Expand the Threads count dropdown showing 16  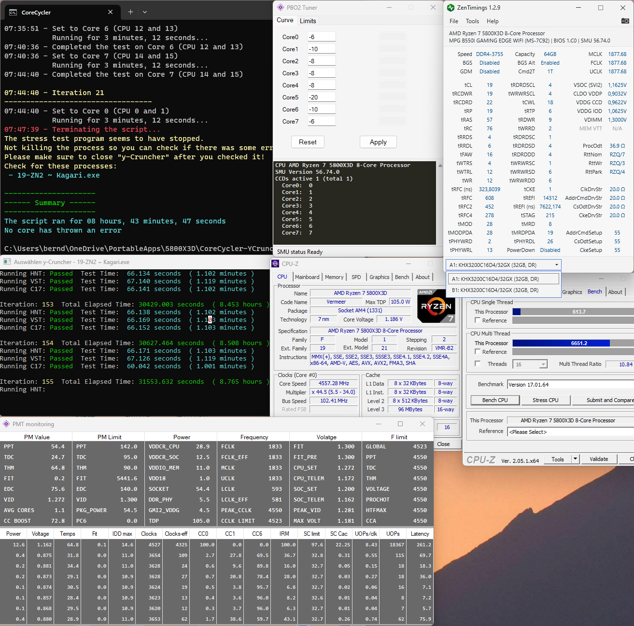(x=543, y=364)
